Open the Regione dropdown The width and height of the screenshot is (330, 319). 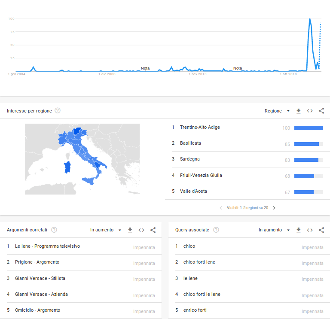277,111
